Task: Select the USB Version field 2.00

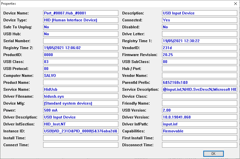Action: [x=200, y=110]
